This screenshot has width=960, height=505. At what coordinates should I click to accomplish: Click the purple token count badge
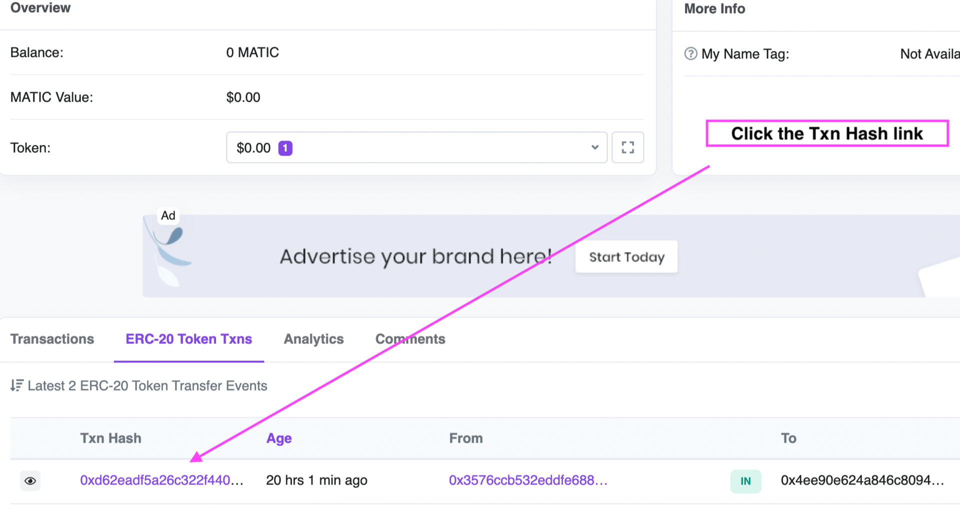(x=285, y=148)
